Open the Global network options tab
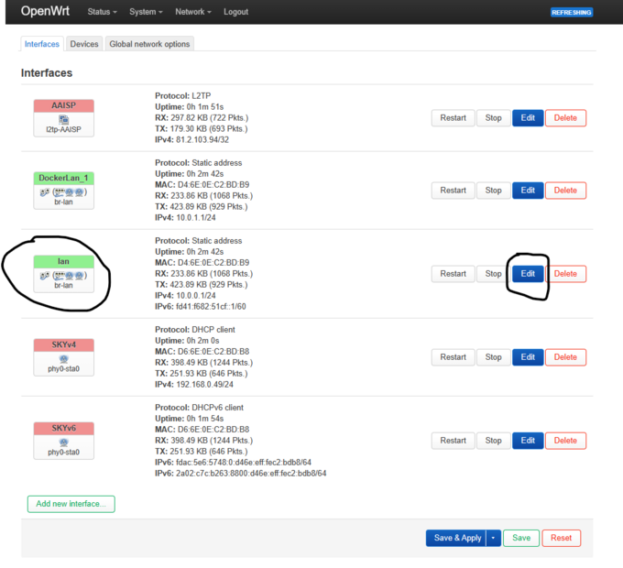The image size is (623, 568). 149,44
